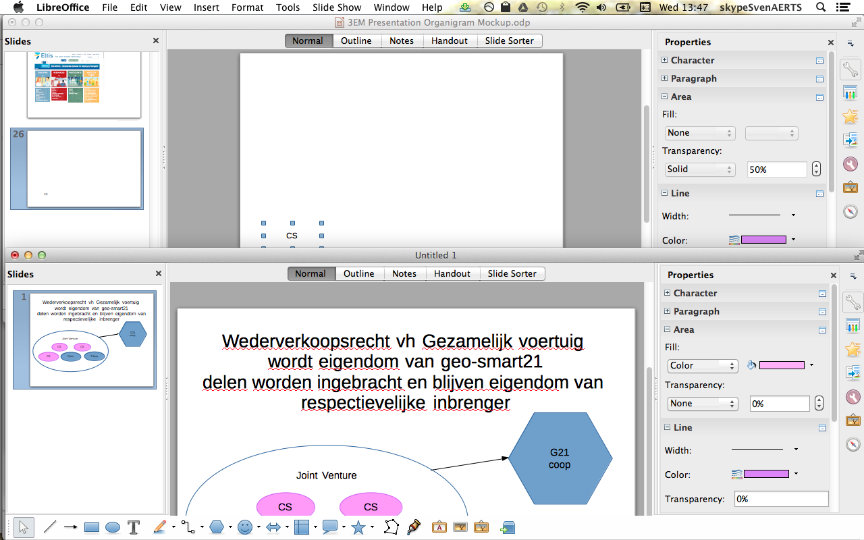Close Properties panel in 3EM Presentation window
The height and width of the screenshot is (540, 864).
tap(831, 41)
